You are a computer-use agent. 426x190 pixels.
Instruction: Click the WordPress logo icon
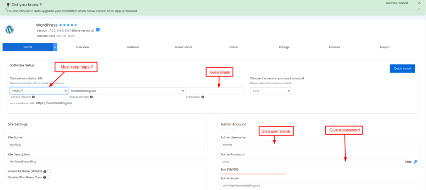(x=9, y=30)
